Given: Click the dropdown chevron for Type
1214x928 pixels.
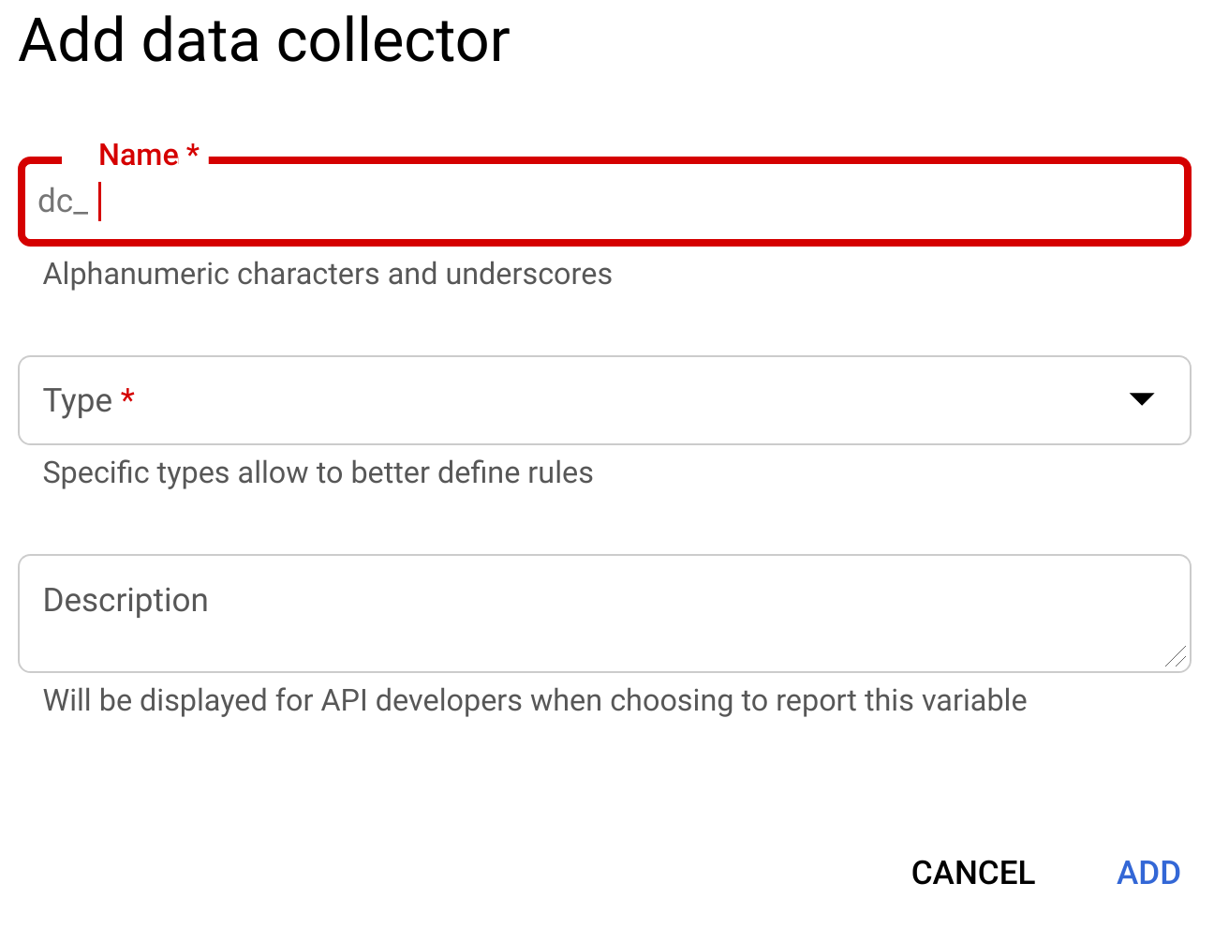Looking at the screenshot, I should pyautogui.click(x=1142, y=400).
